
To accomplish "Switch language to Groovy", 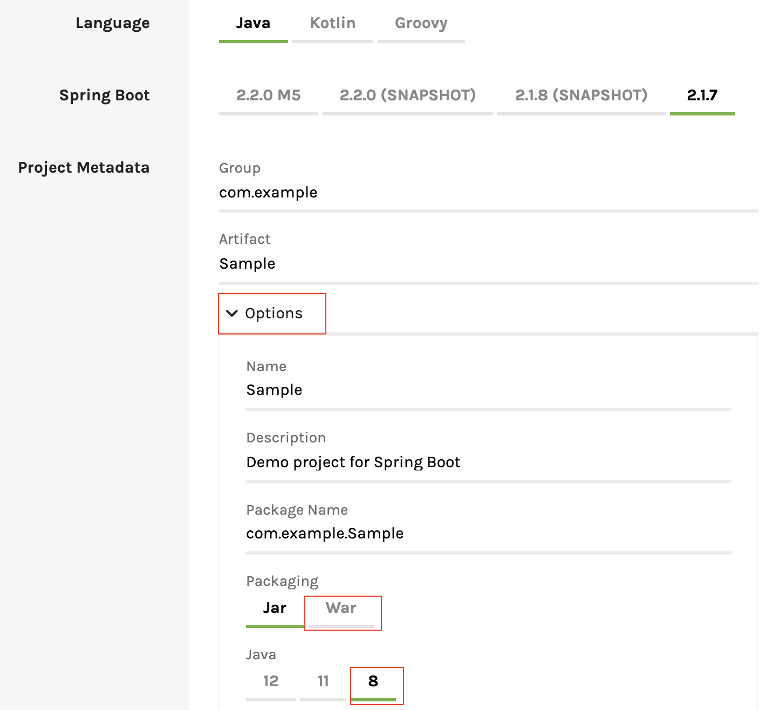I will pos(421,23).
